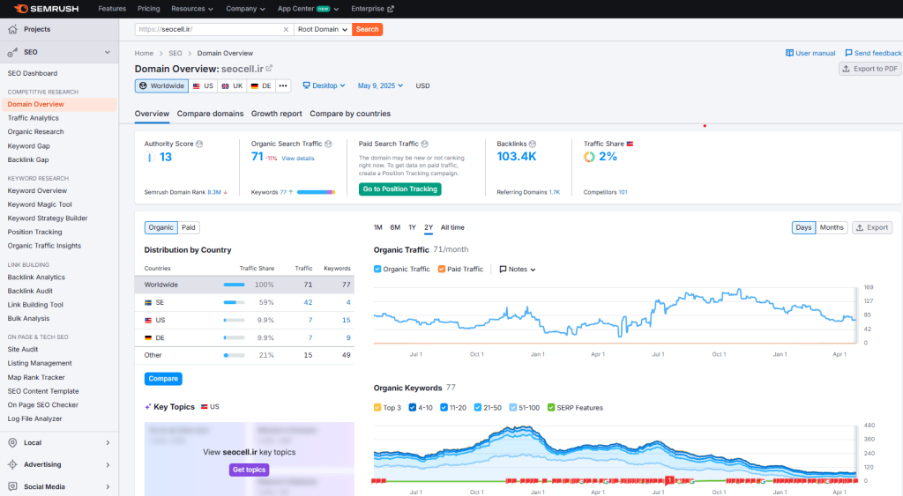The image size is (903, 496).
Task: Click the Worldwide globe icon
Action: (x=143, y=85)
